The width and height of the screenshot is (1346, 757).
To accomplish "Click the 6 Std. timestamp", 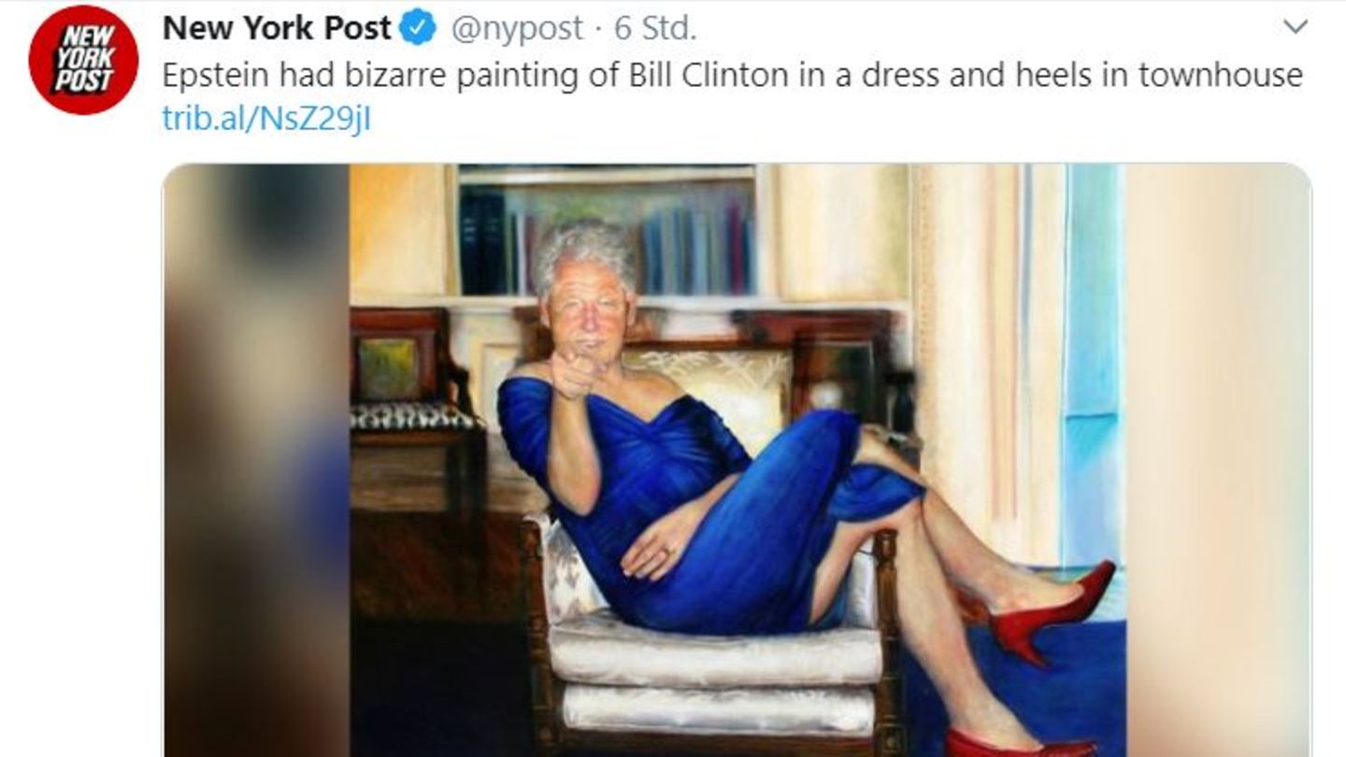I will coord(655,29).
